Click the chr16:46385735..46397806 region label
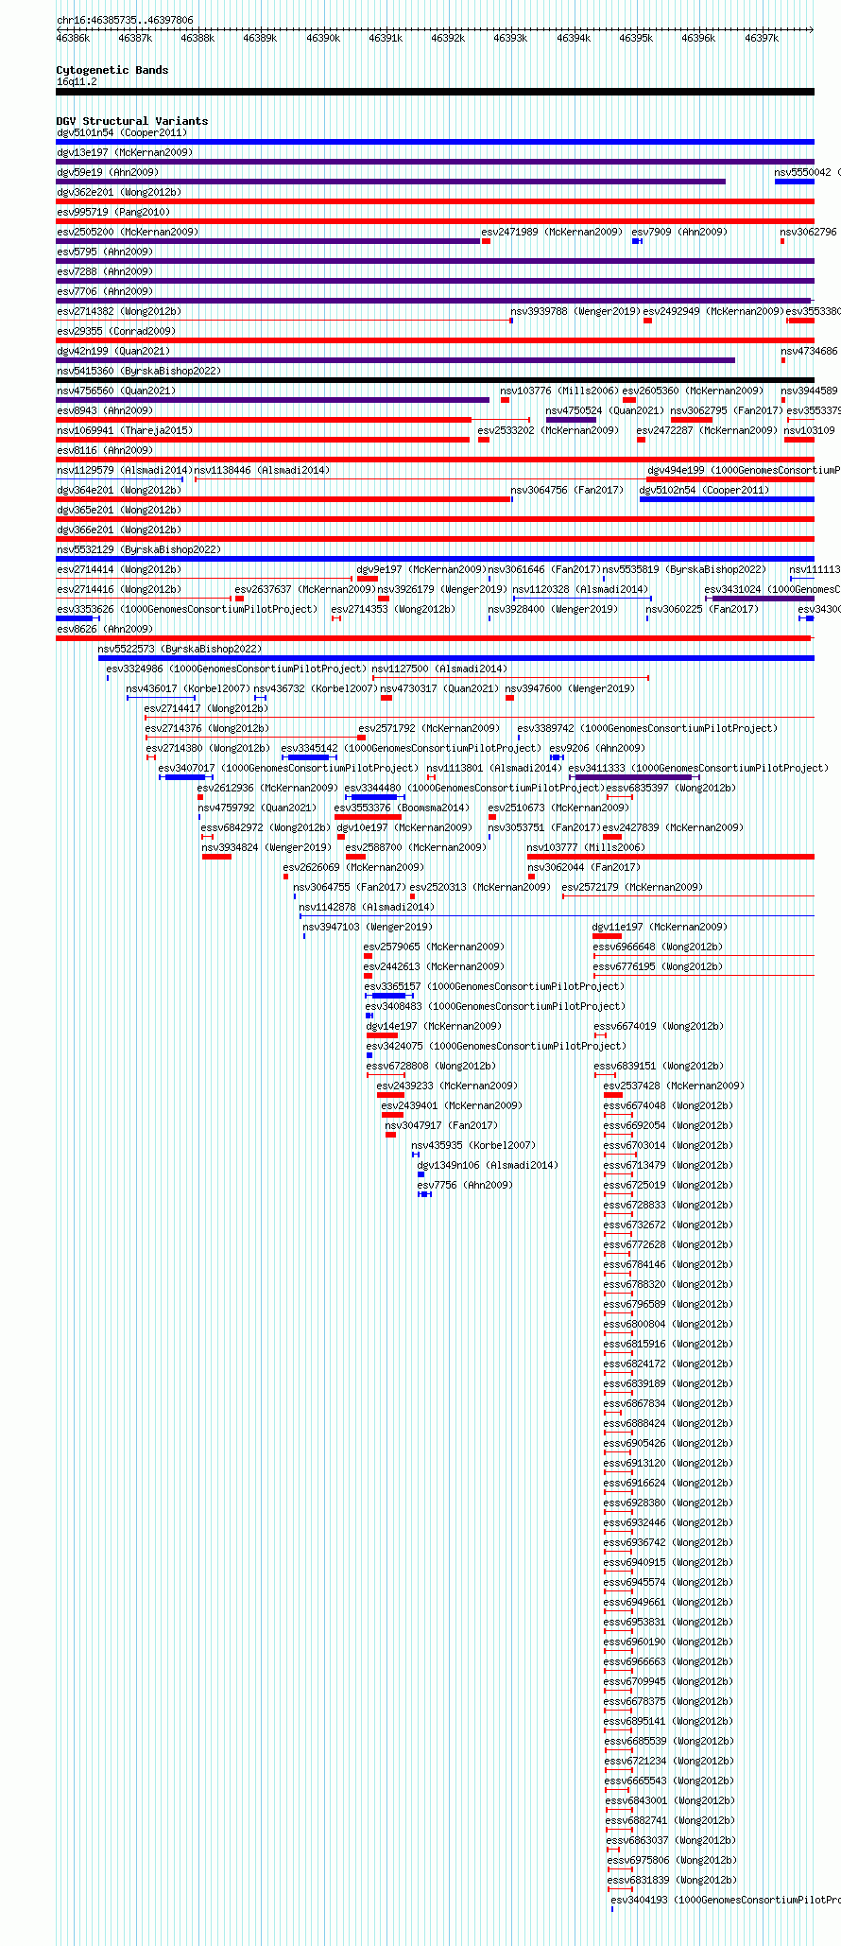 pyautogui.click(x=125, y=20)
